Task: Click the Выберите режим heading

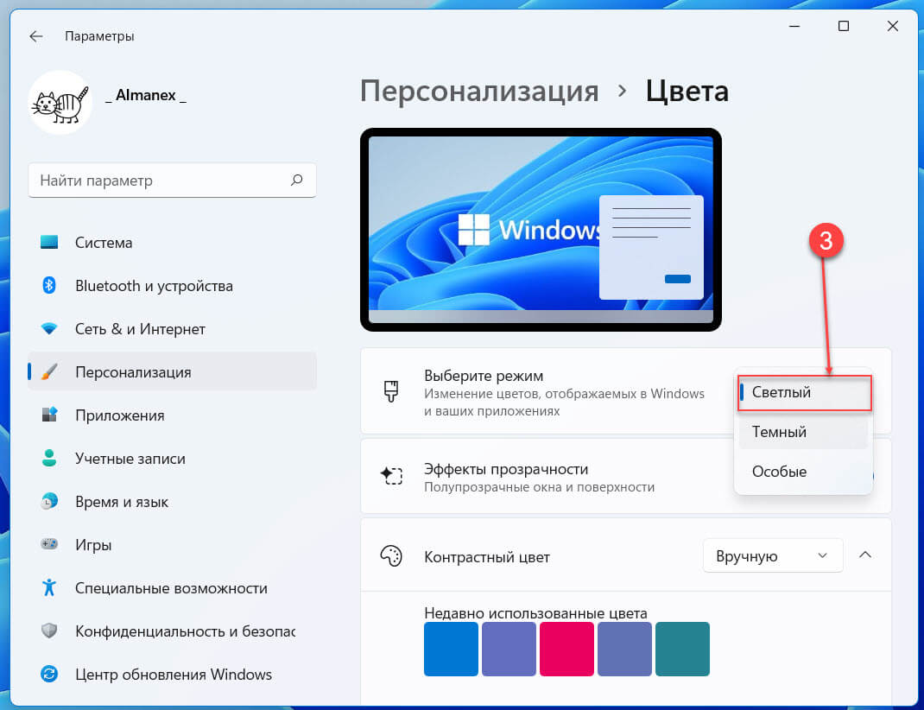Action: coord(484,376)
